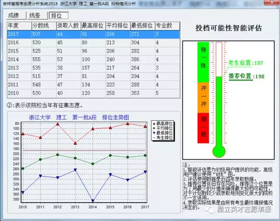Click the 录取人数 column header

point(68,26)
